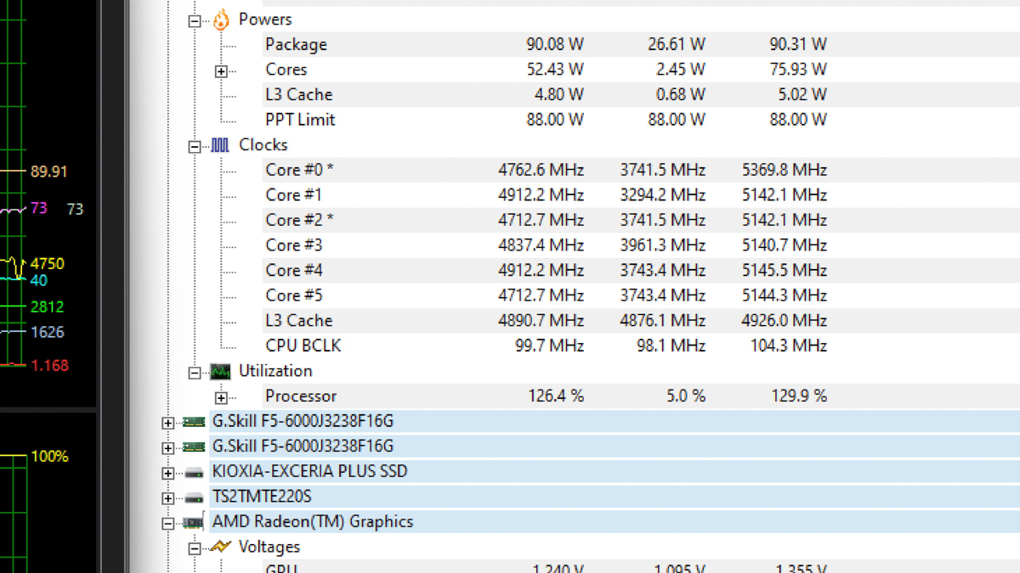
Task: Click Core #3 value 4837.4 MHz
Action: coord(541,245)
